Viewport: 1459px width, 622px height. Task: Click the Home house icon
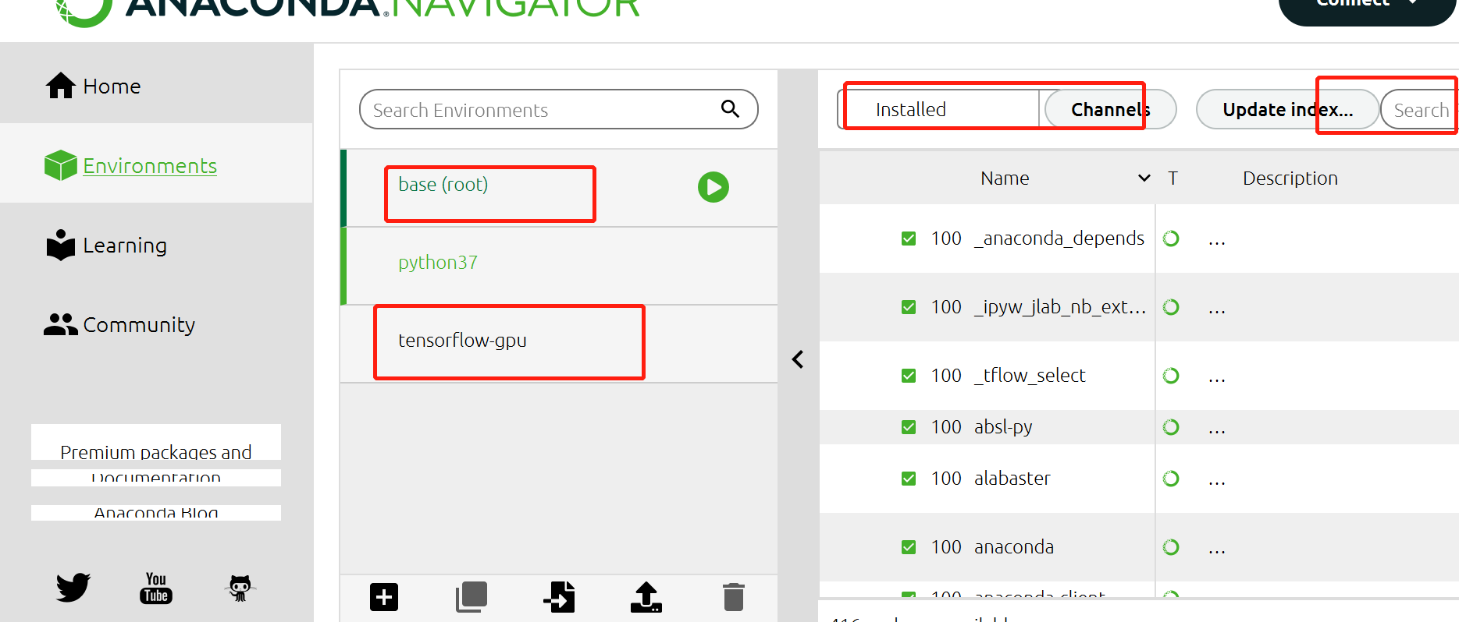(x=61, y=86)
